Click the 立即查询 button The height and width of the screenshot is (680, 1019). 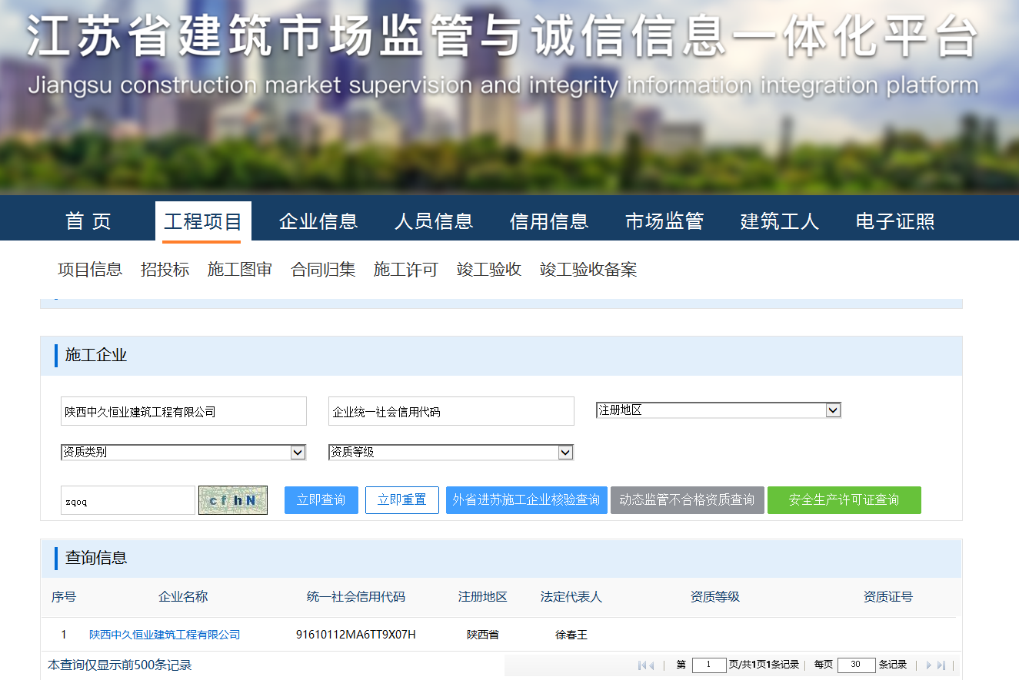(x=321, y=500)
